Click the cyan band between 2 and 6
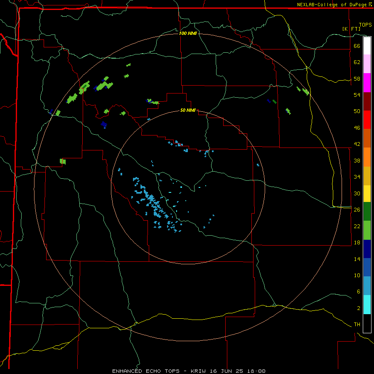The width and height of the screenshot is (374, 374). [367, 305]
